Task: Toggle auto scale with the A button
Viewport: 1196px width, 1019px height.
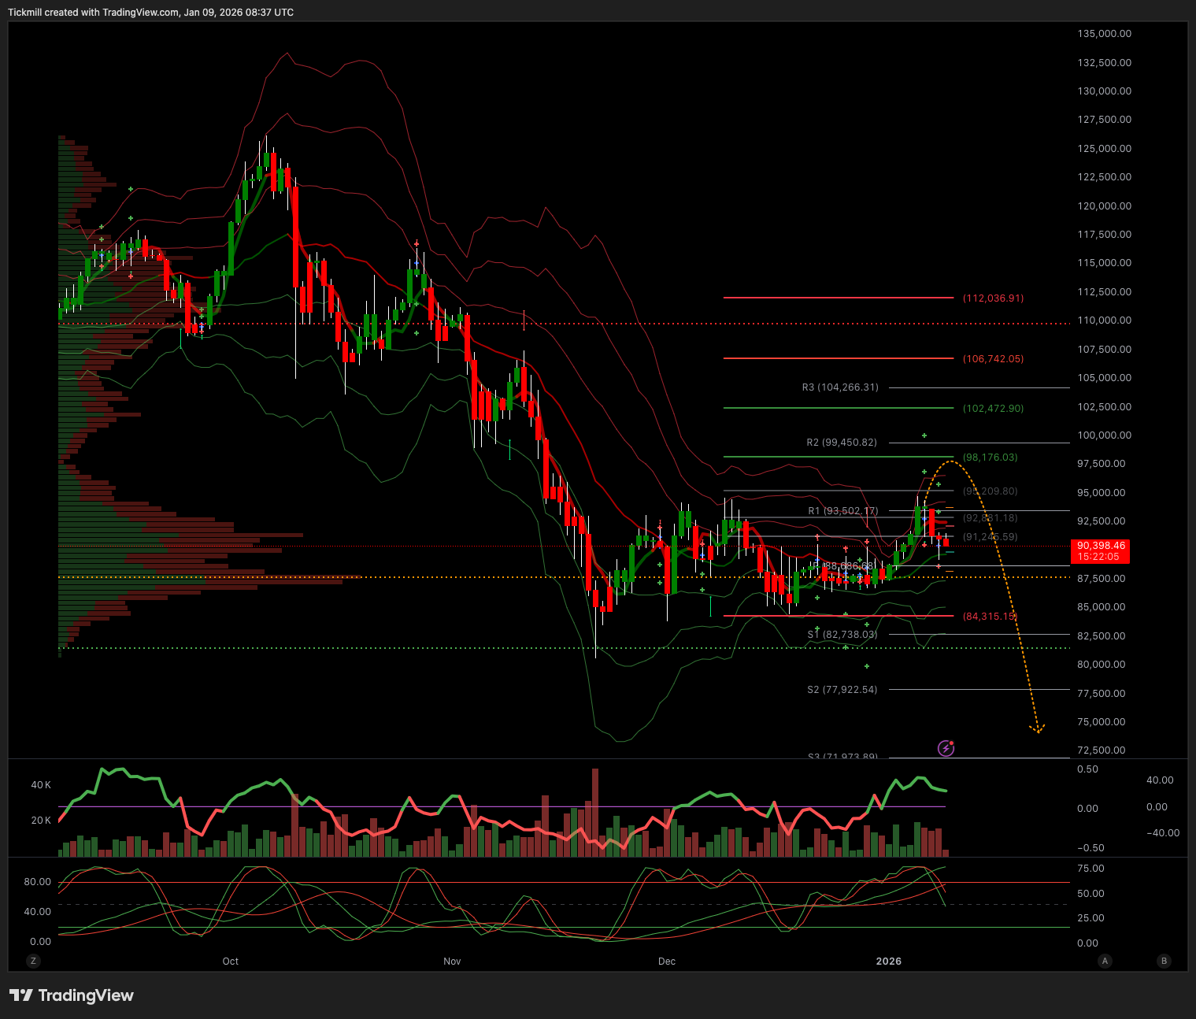Action: [x=1105, y=961]
